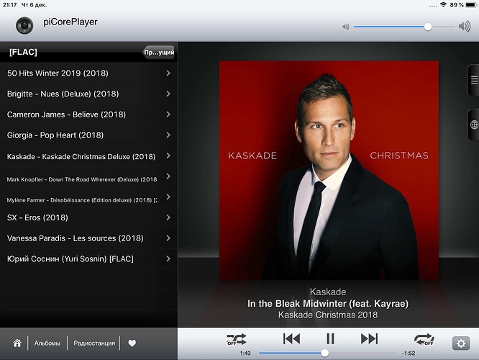Pause the current playback

(330, 339)
